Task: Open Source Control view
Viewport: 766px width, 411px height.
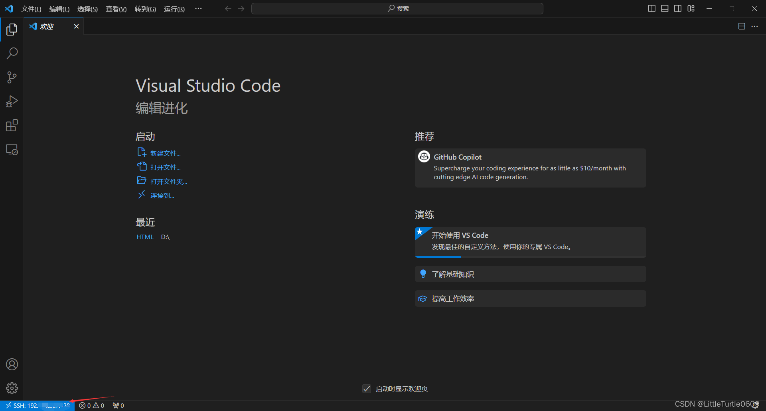Action: tap(12, 77)
